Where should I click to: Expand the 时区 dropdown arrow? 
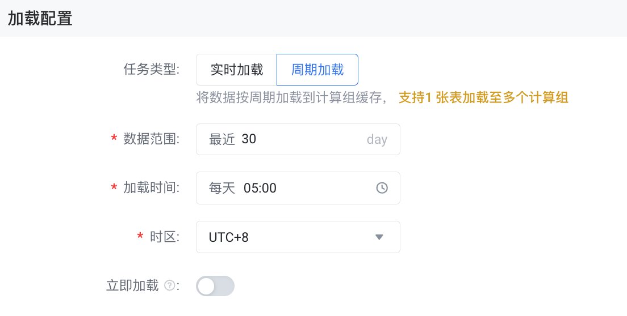pyautogui.click(x=379, y=237)
